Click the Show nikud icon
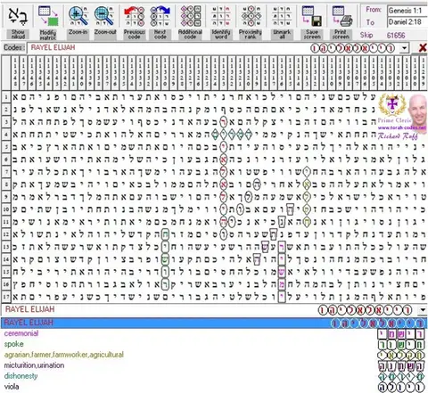The width and height of the screenshot is (428, 393). point(18,17)
